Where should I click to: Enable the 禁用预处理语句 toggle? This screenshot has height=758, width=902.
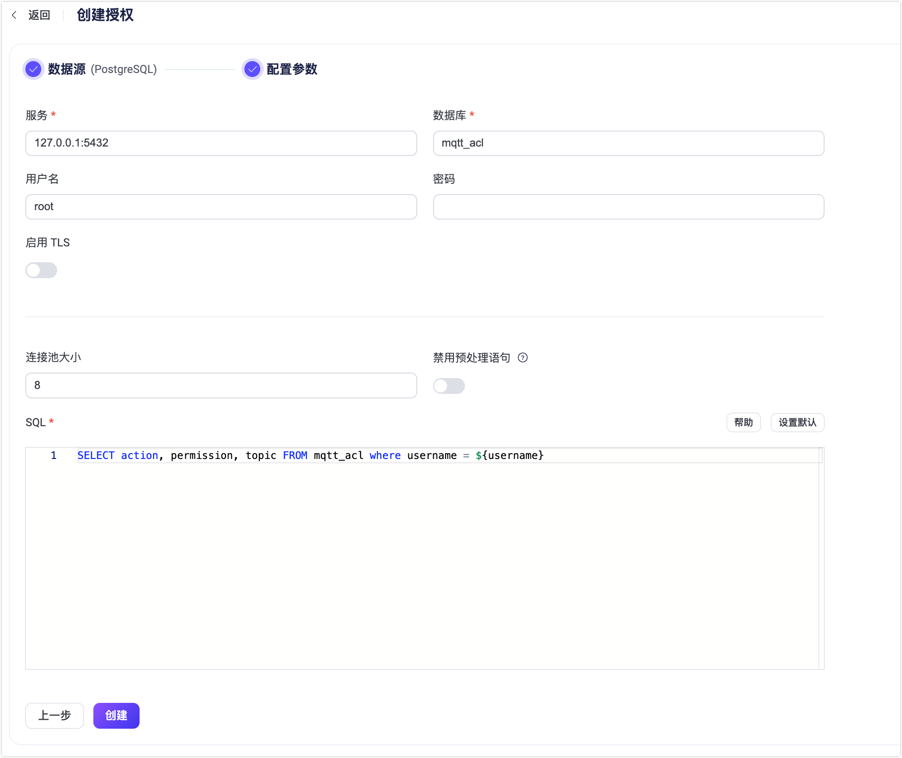point(449,386)
